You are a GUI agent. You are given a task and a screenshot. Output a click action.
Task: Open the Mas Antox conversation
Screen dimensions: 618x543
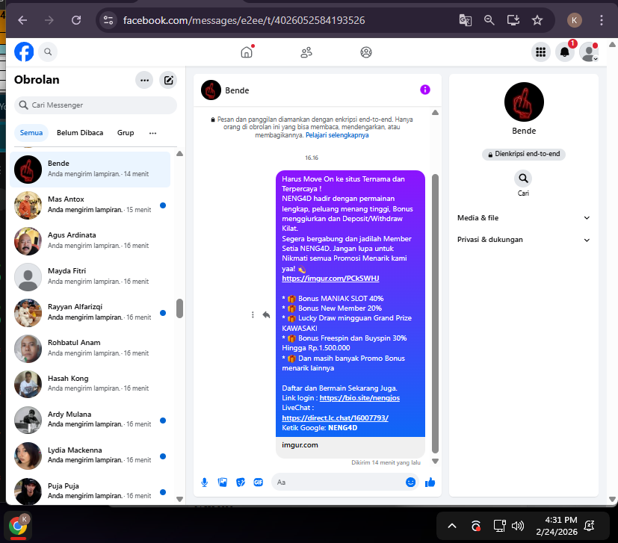pyautogui.click(x=90, y=205)
